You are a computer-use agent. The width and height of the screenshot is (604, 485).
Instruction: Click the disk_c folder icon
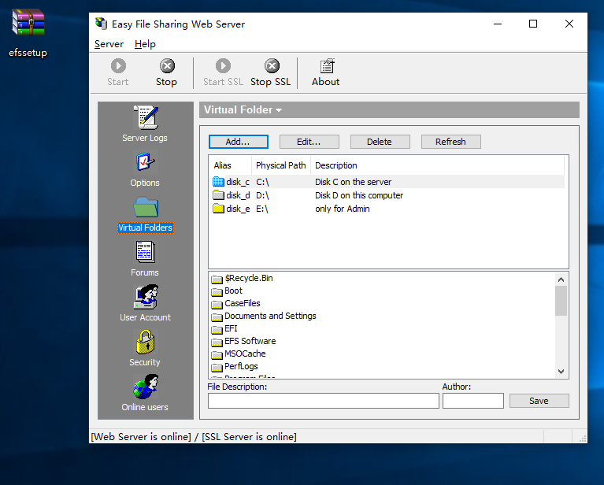coord(218,181)
